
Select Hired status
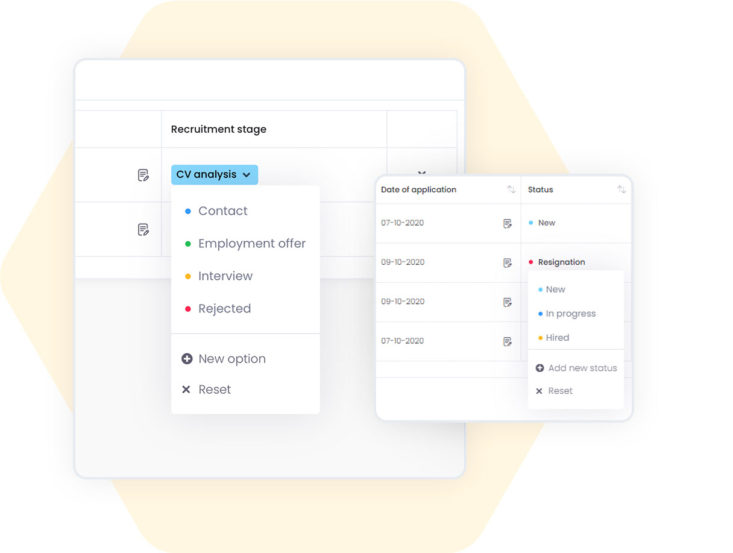click(557, 338)
